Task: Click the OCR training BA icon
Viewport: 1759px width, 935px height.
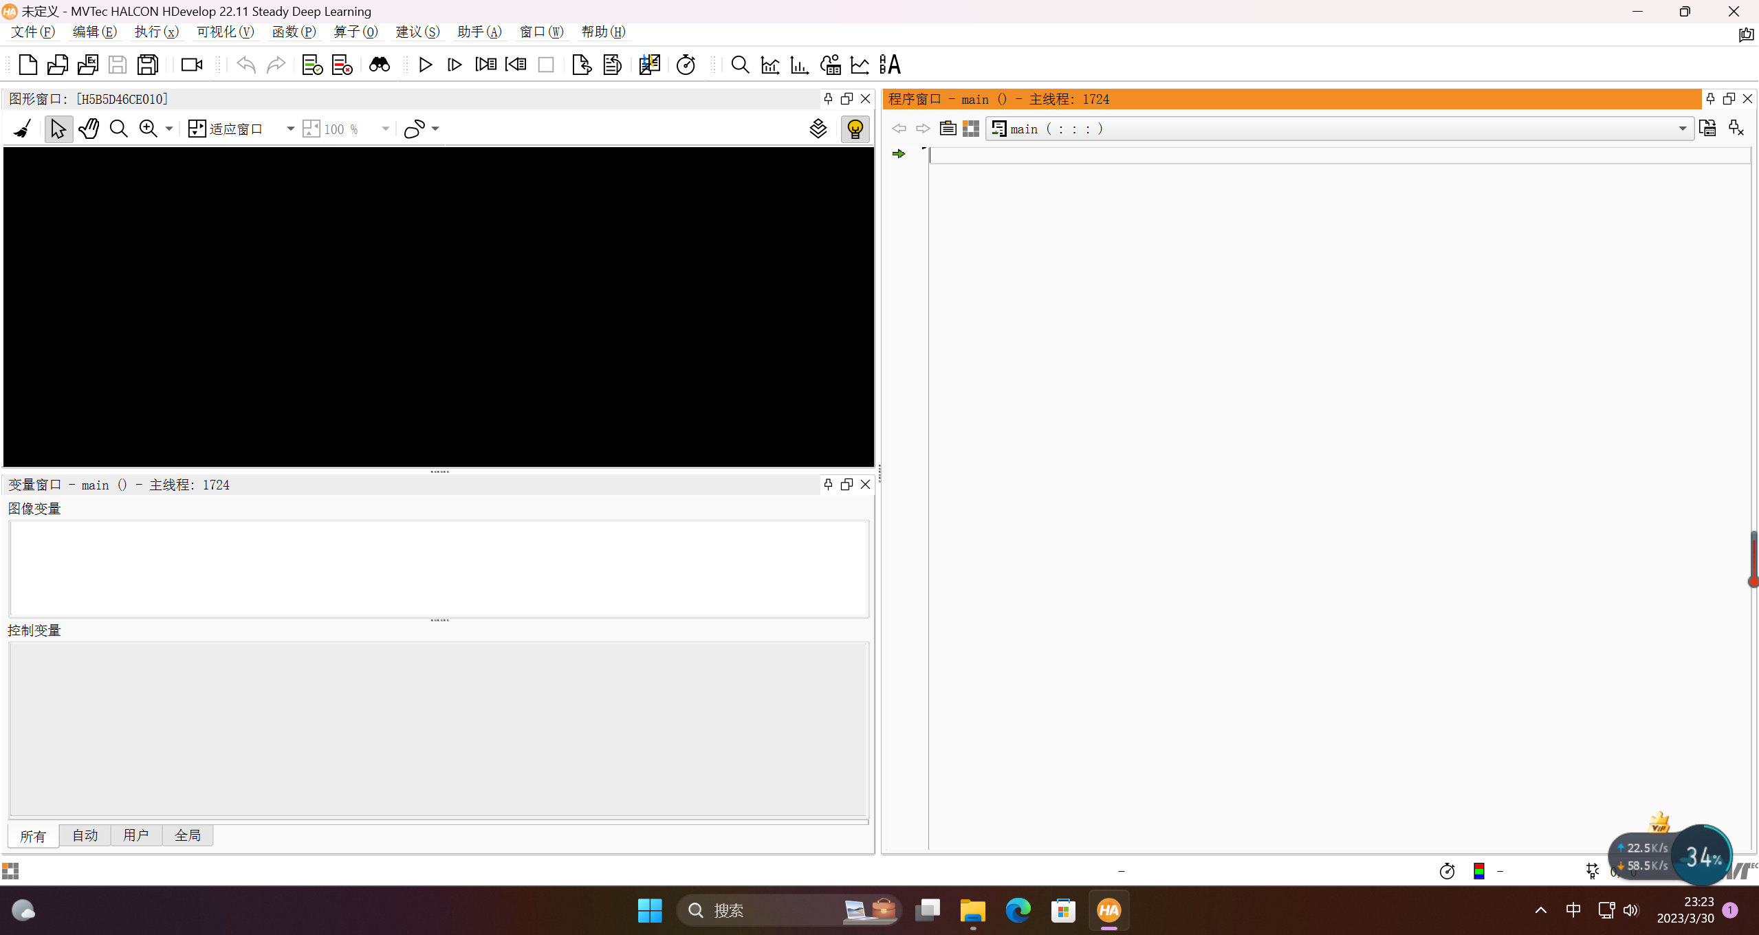Action: click(890, 65)
